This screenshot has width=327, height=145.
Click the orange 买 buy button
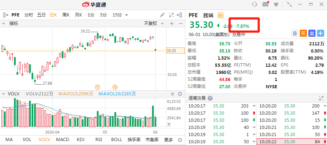click(x=303, y=33)
